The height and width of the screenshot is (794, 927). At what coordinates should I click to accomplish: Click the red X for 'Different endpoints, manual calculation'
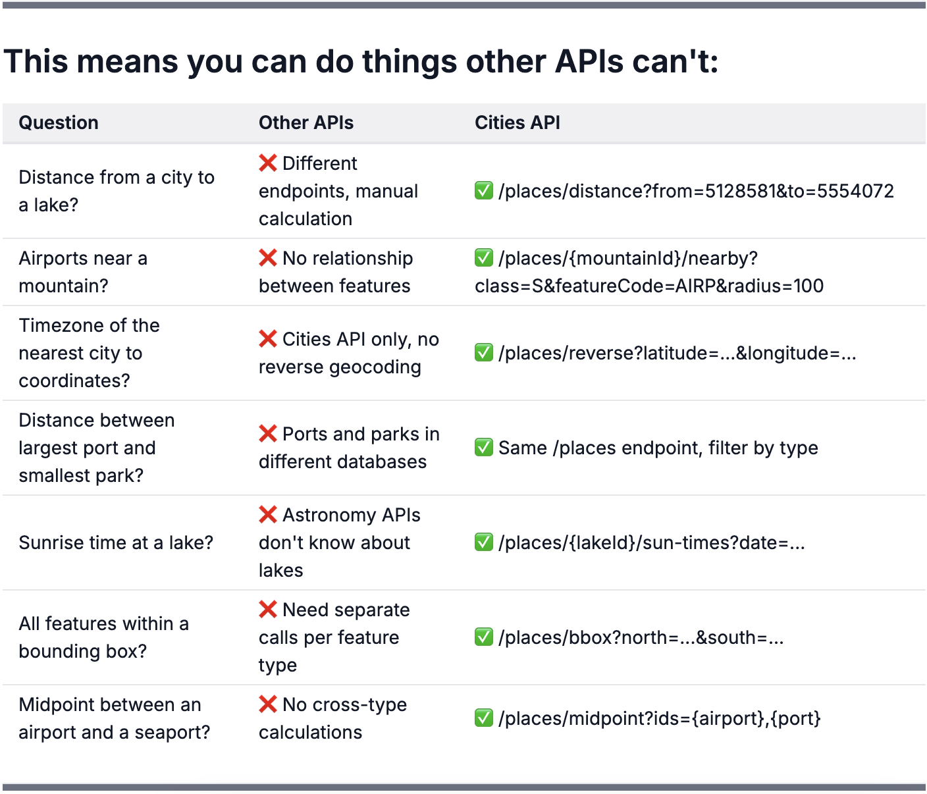(x=267, y=163)
